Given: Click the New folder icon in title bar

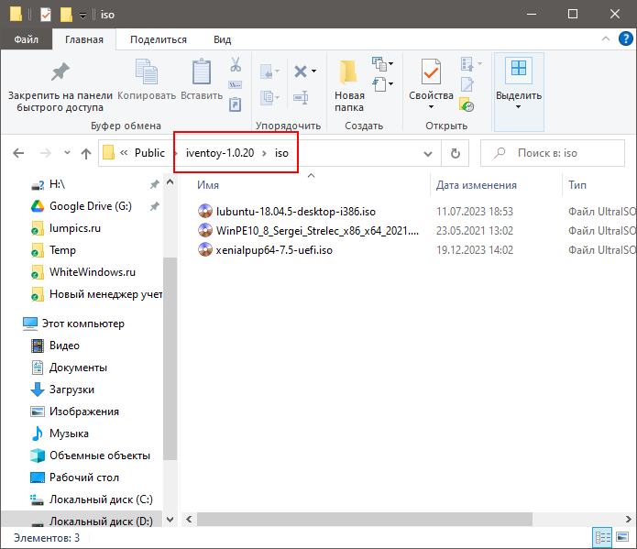Looking at the screenshot, I should 66,15.
